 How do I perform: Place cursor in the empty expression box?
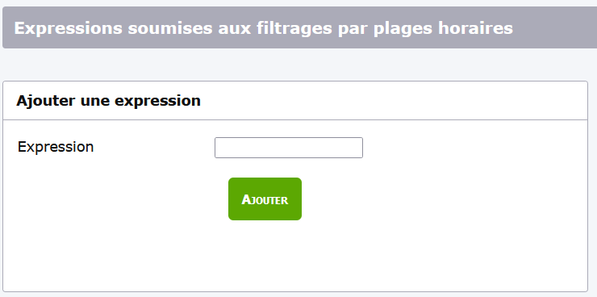(x=289, y=148)
